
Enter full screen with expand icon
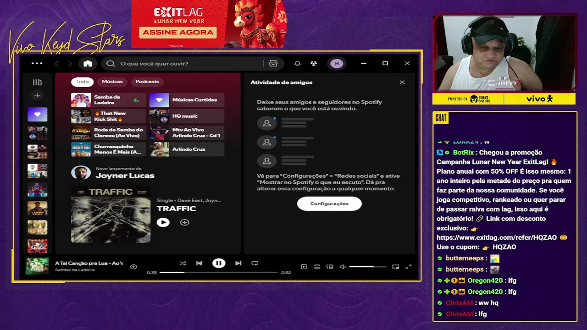409,267
